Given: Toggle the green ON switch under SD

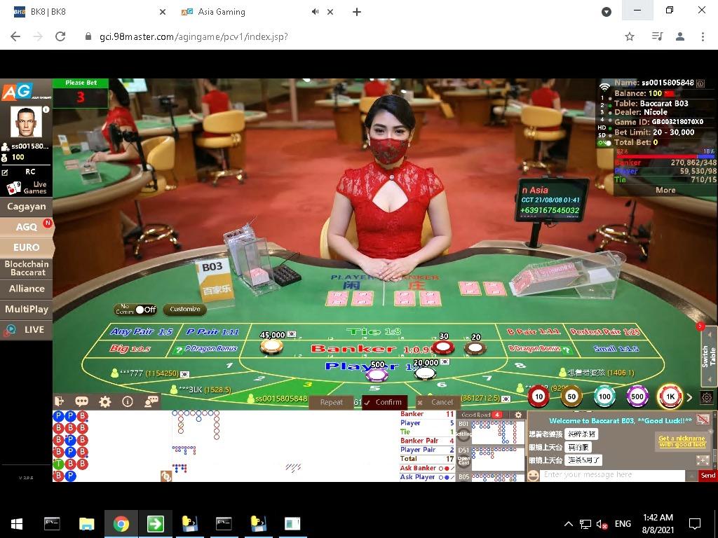Looking at the screenshot, I should click(604, 143).
